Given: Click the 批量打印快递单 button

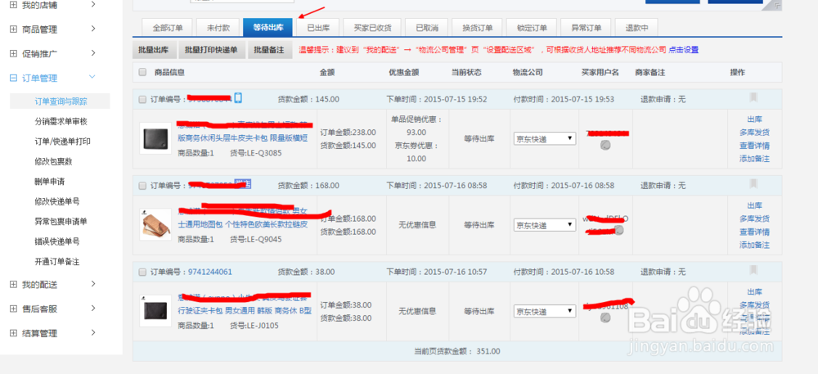Looking at the screenshot, I should (211, 50).
